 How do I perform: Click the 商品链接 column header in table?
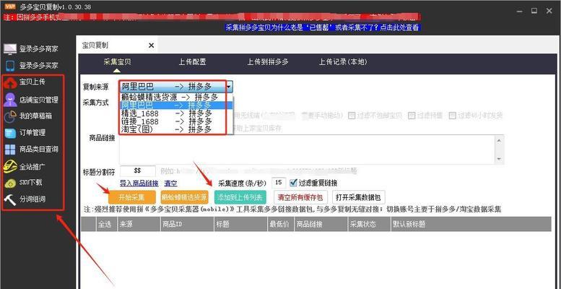coord(321,224)
